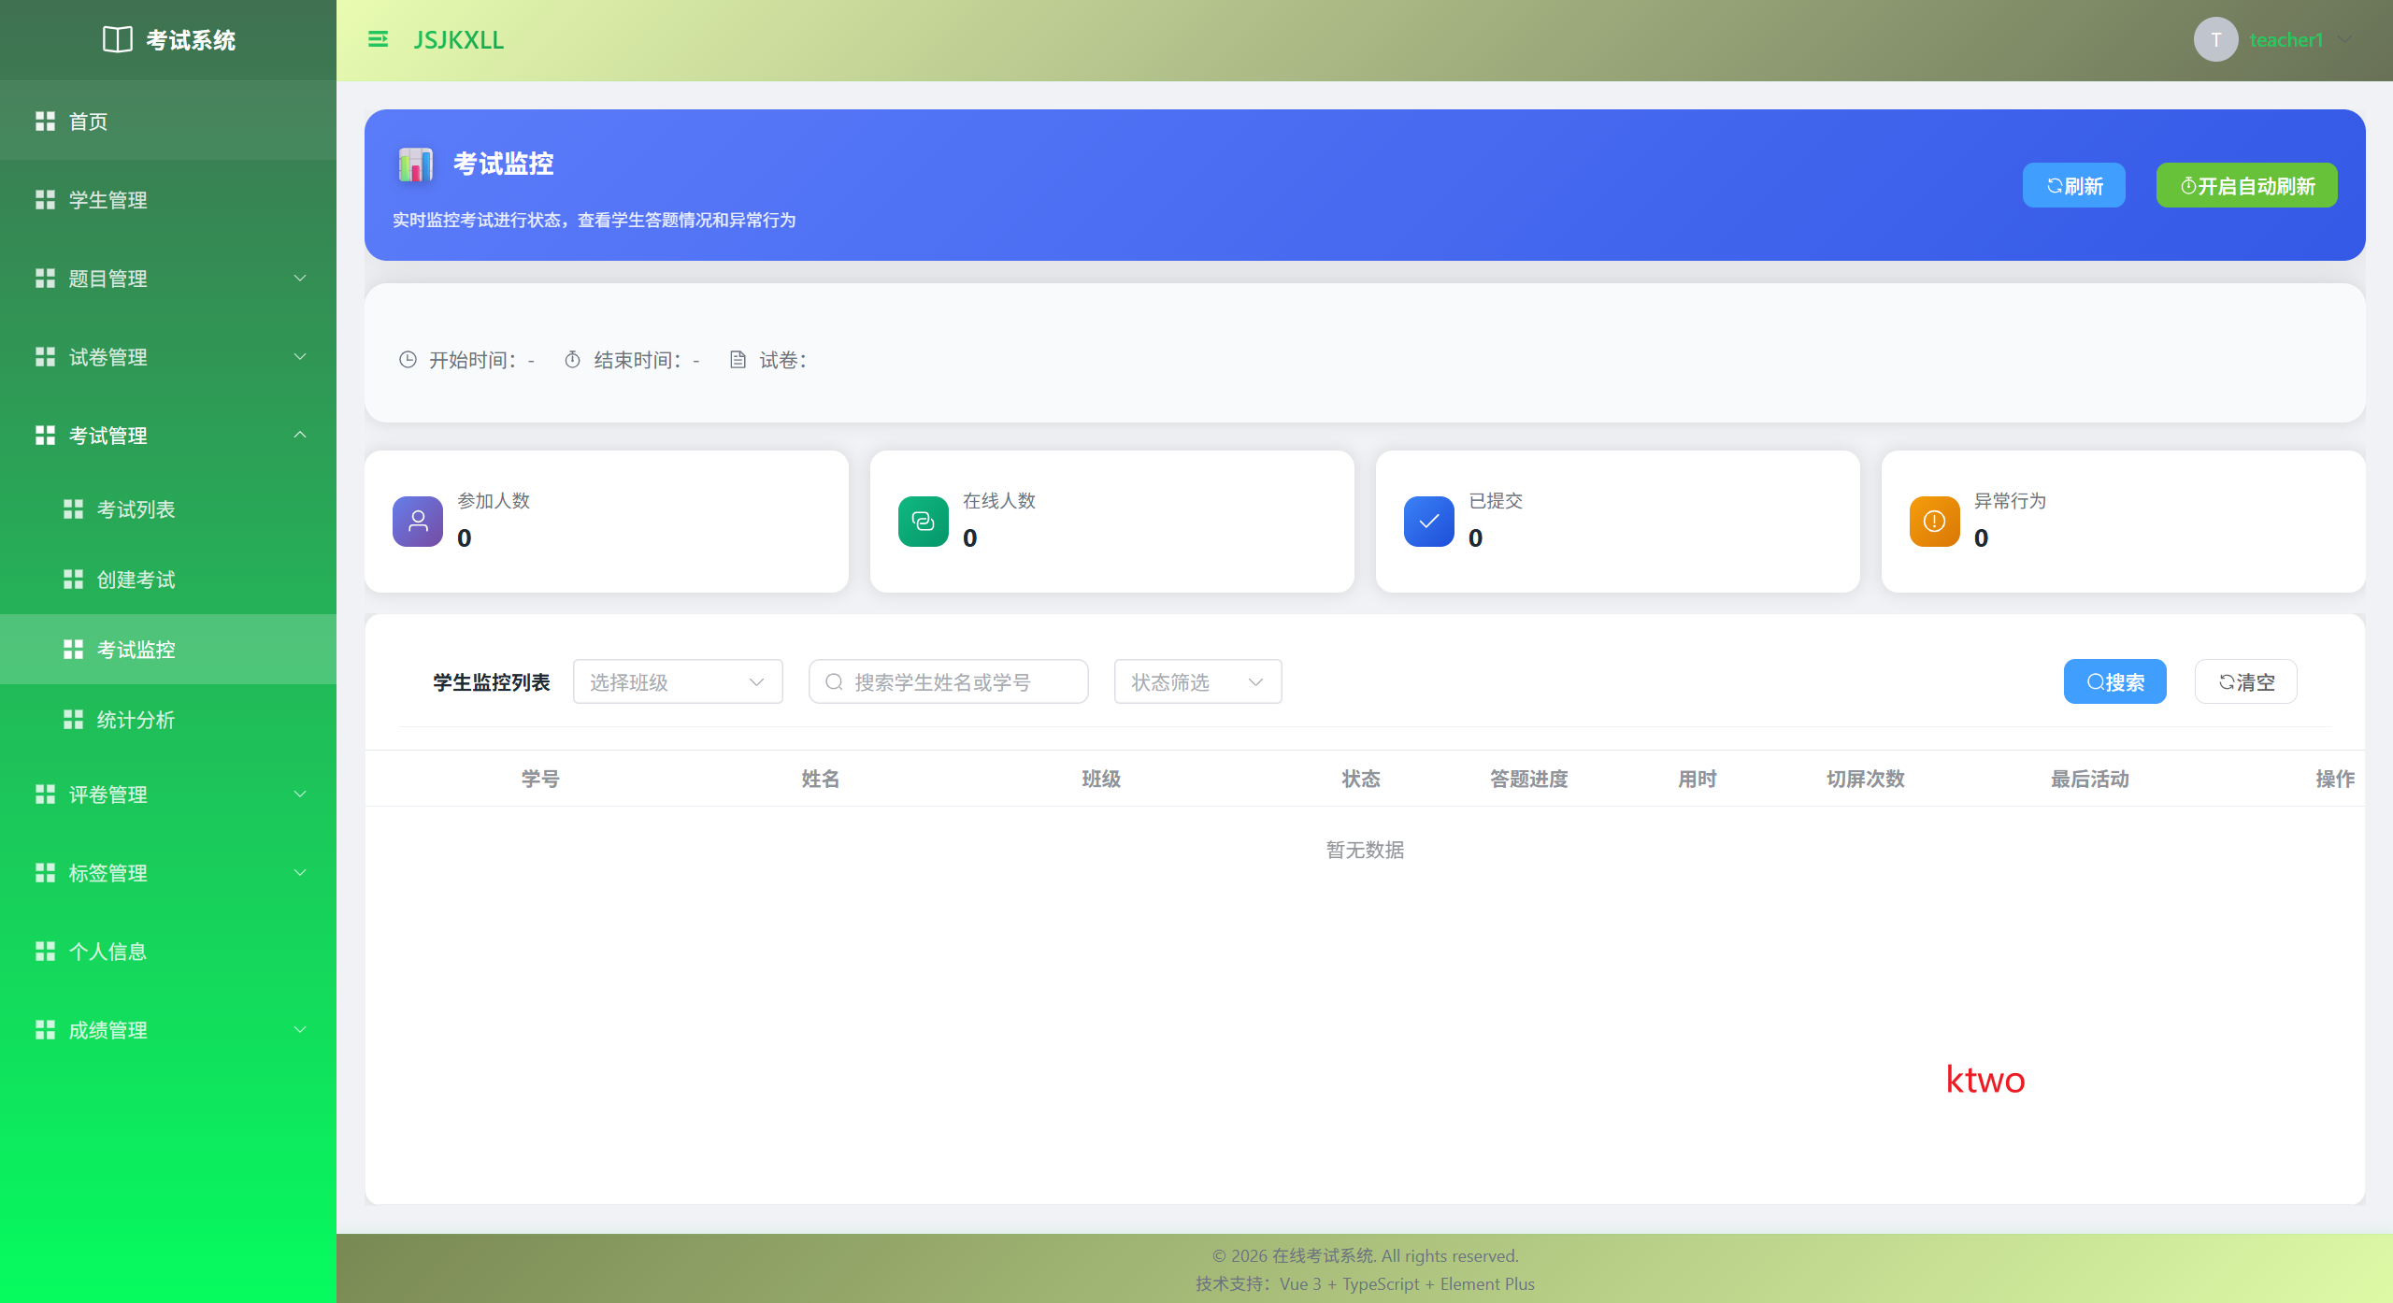The image size is (2393, 1303).
Task: Click the orange abnormal behavior warning icon
Action: click(1934, 521)
